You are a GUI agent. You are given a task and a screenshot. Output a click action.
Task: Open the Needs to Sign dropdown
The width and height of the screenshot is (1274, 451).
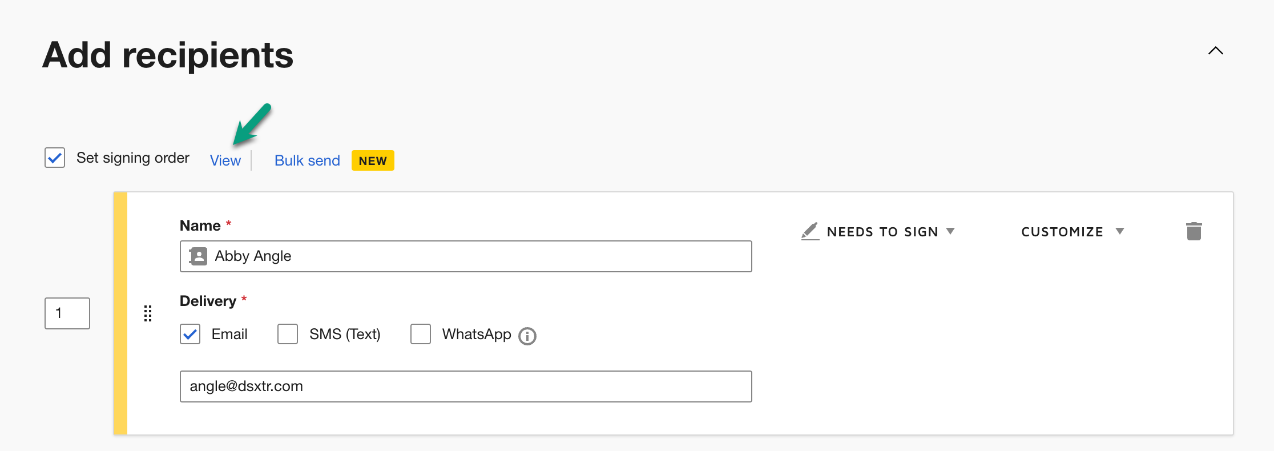pos(890,232)
